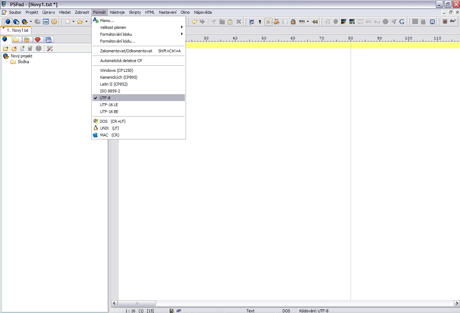
Task: Choose Písmo... from the Formát menu
Action: pyautogui.click(x=107, y=21)
